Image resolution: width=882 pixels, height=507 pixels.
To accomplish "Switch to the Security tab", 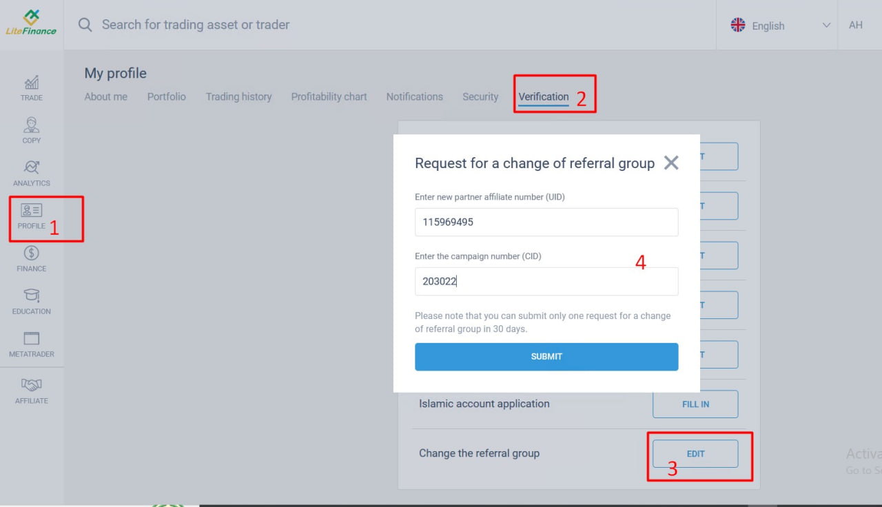I will [x=480, y=96].
